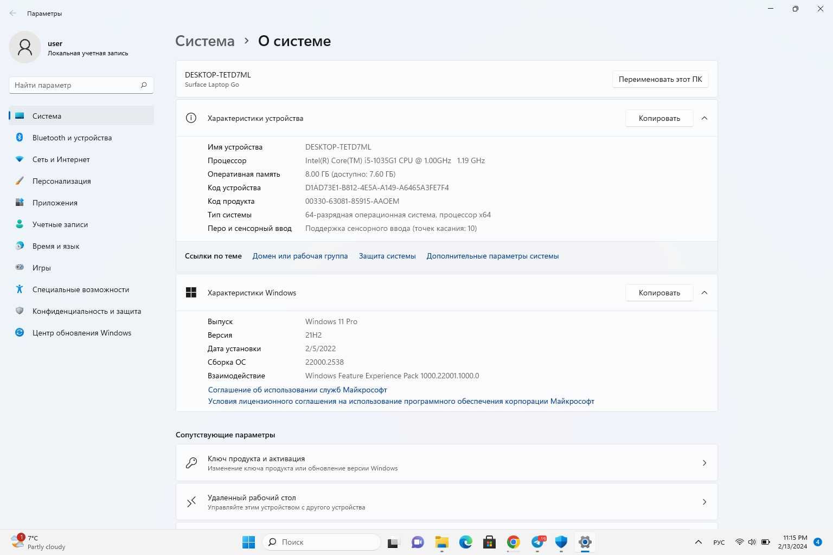
Task: Open the volume speaker tray icon
Action: coord(752,542)
